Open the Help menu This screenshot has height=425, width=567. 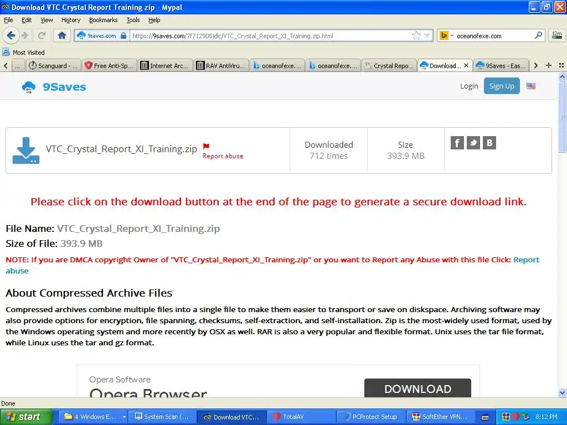point(154,20)
